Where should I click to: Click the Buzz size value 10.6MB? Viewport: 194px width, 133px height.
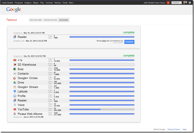(57, 70)
